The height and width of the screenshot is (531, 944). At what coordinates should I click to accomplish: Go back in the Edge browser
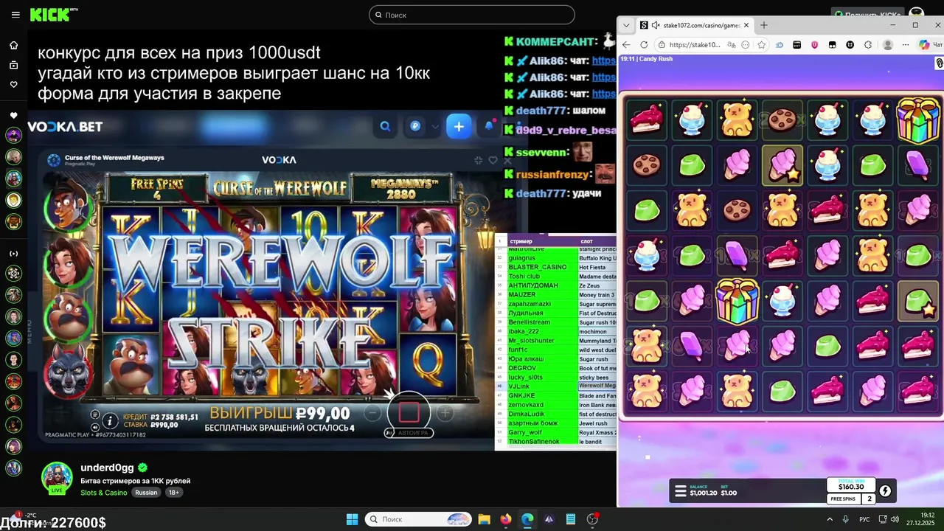pyautogui.click(x=627, y=45)
